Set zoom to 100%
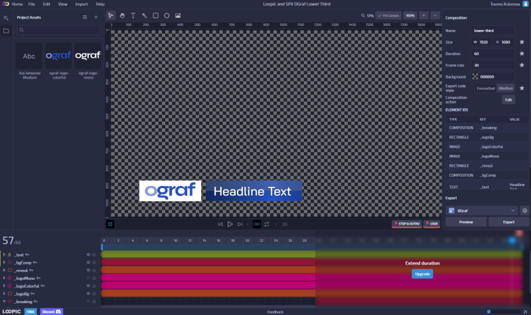The image size is (531, 315). 410,15
